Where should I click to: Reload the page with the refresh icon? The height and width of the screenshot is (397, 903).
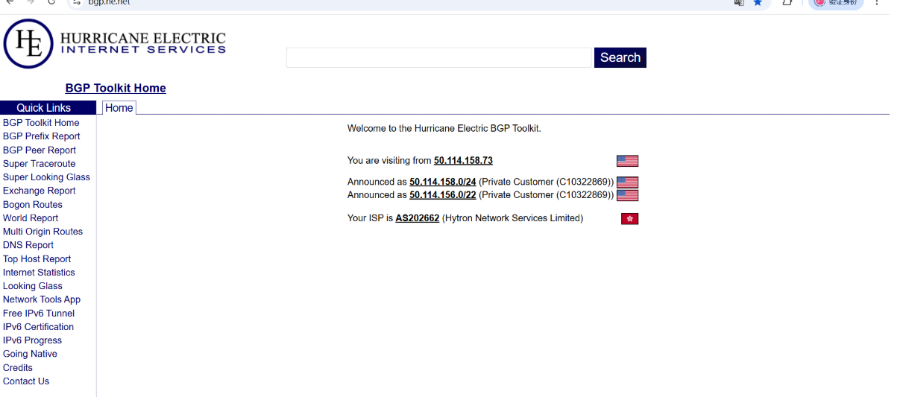(x=51, y=3)
